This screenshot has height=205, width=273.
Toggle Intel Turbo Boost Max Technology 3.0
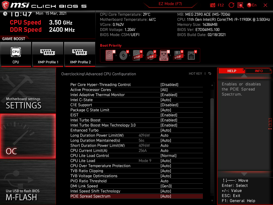[136, 125]
